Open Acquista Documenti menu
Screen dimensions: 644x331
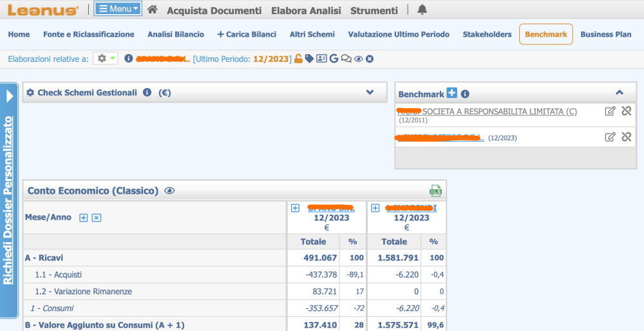(214, 11)
